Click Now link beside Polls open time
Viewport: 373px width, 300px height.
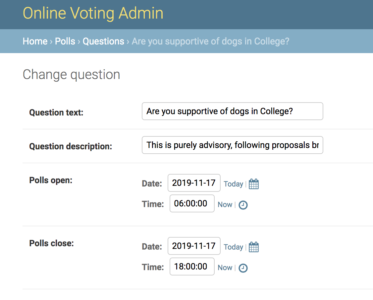[x=225, y=205]
